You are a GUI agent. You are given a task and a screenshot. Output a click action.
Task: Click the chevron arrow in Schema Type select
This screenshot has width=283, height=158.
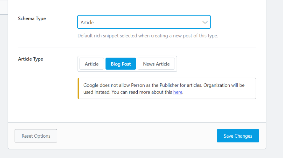coord(205,22)
